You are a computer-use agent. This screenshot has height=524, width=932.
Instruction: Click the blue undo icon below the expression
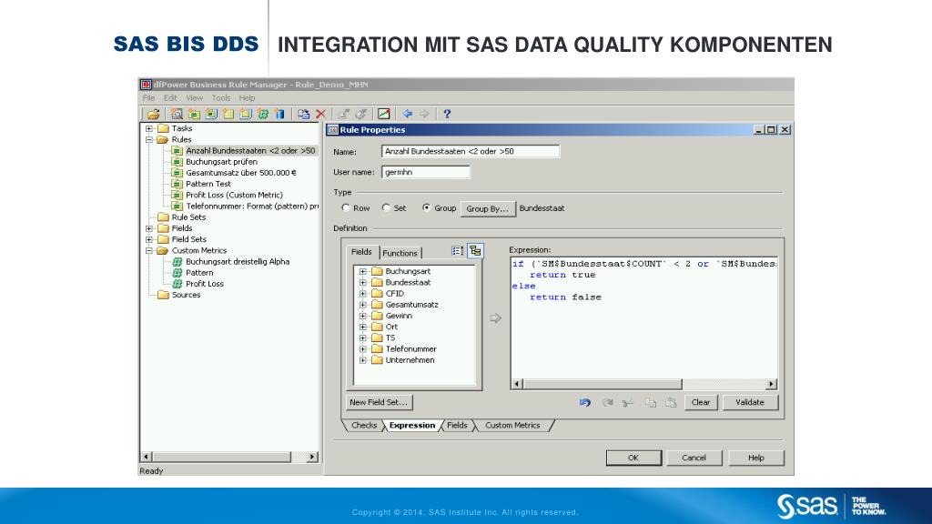coord(585,403)
